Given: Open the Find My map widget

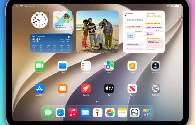Looking at the screenshot, I should tap(63, 20).
